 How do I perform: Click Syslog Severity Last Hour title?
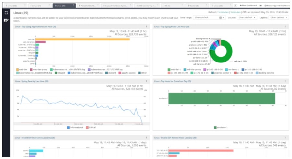point(32,81)
